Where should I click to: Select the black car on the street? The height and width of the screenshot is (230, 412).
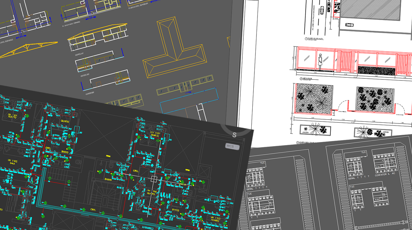[322, 10]
